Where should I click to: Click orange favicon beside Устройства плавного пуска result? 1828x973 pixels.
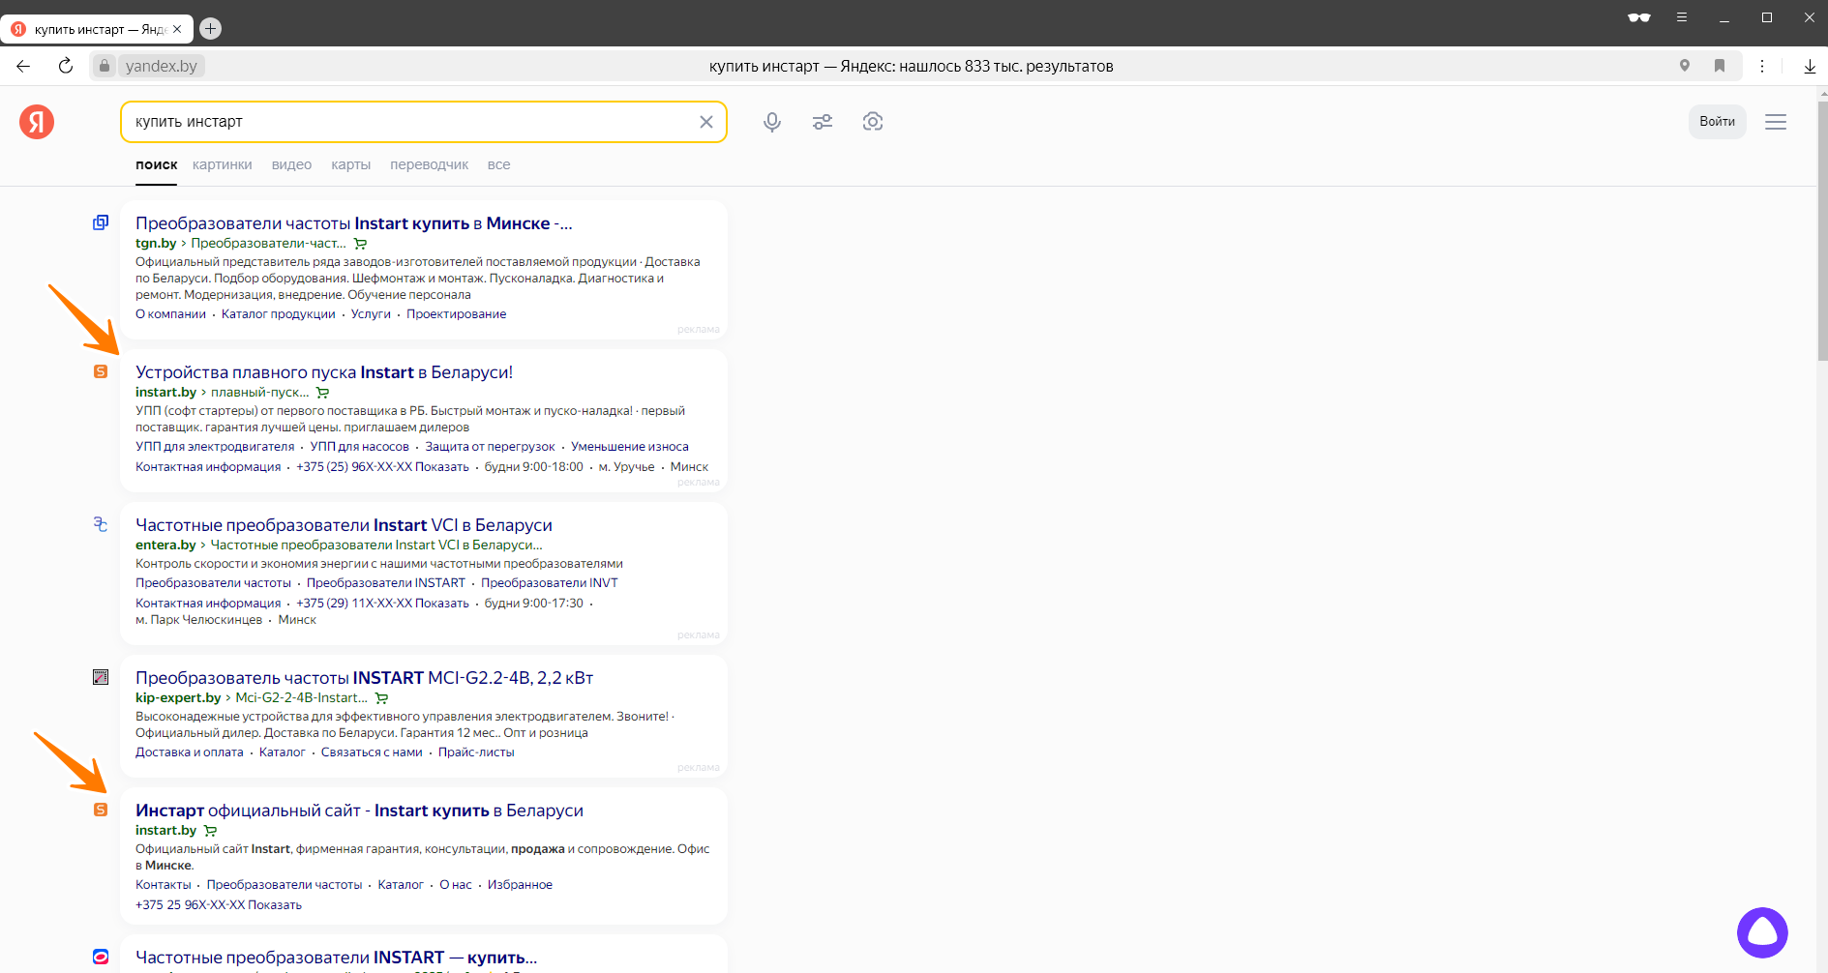(x=101, y=371)
